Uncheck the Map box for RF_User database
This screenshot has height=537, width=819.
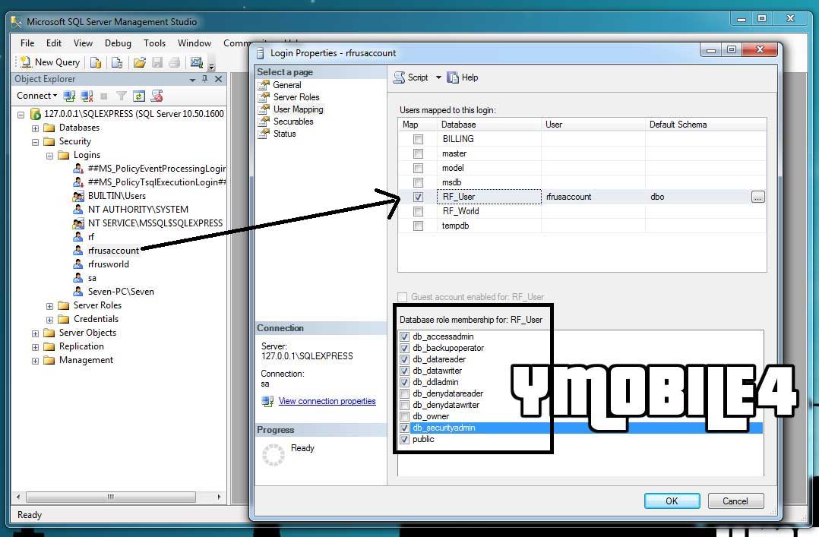pos(418,197)
